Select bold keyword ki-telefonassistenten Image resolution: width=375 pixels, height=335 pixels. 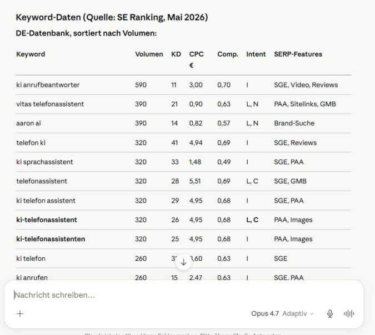pyautogui.click(x=51, y=239)
